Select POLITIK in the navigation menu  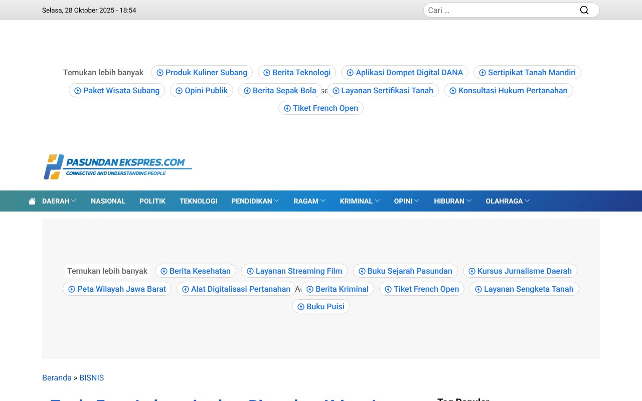coord(152,200)
